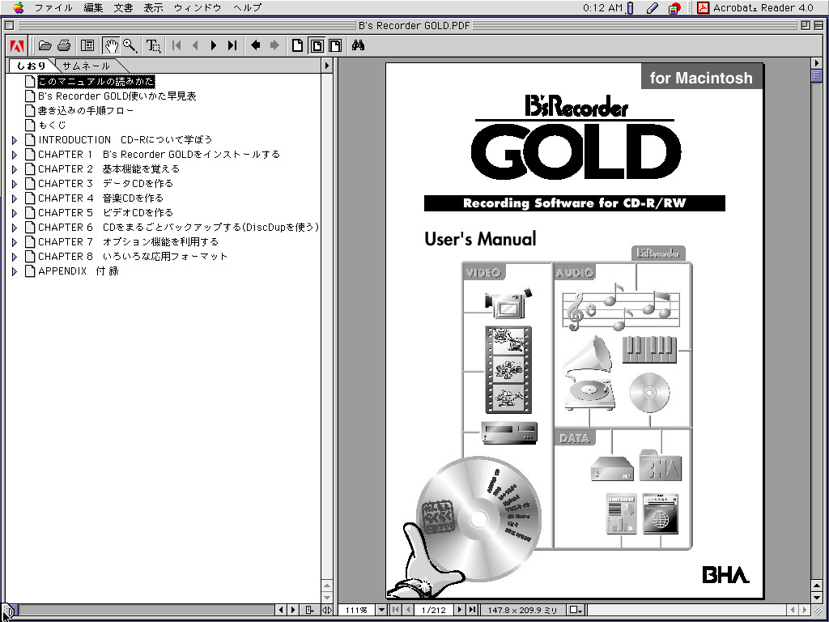Set Fit in Window view icon
This screenshot has width=829, height=622.
point(317,45)
